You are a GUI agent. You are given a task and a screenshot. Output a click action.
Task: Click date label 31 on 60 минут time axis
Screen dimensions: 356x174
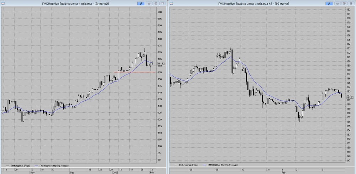coord(268,169)
